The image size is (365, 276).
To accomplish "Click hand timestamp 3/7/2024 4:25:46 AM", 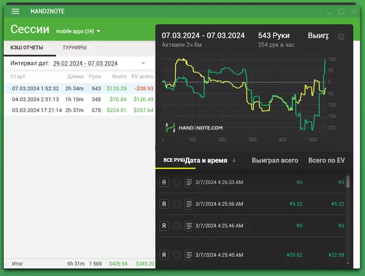I will click(x=220, y=226).
